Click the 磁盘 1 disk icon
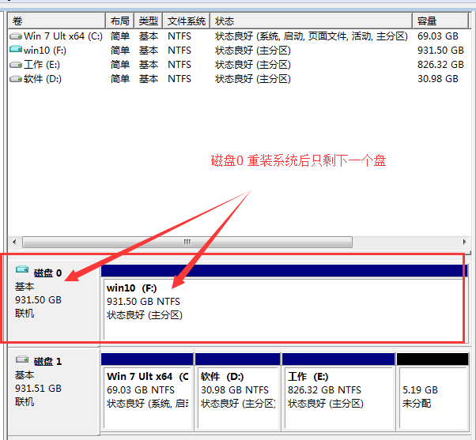 22,359
